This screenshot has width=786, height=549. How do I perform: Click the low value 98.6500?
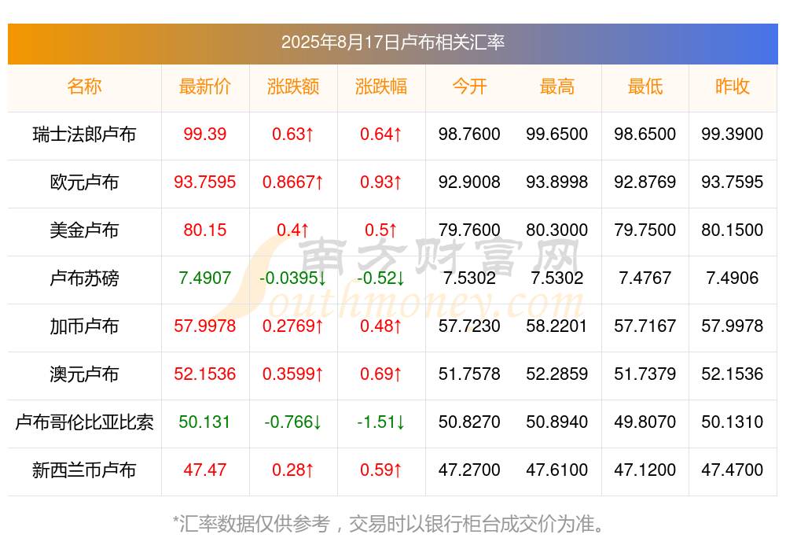[x=645, y=134]
